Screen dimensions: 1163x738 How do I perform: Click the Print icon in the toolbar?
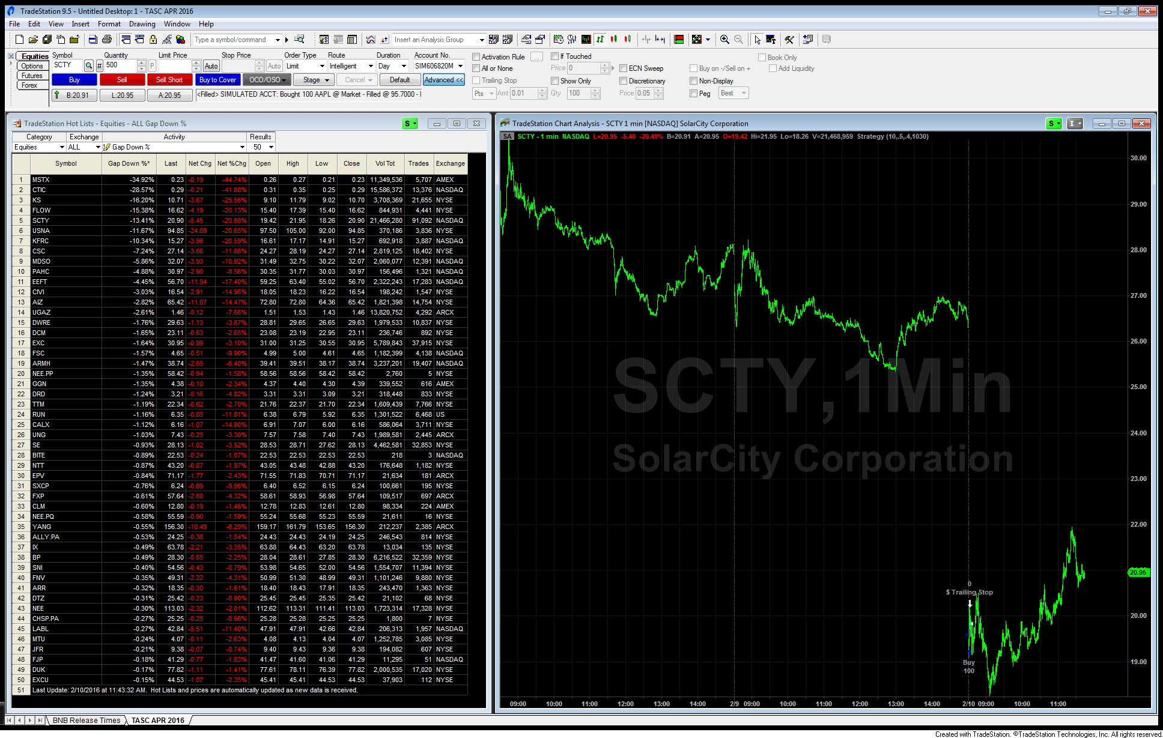pyautogui.click(x=107, y=40)
